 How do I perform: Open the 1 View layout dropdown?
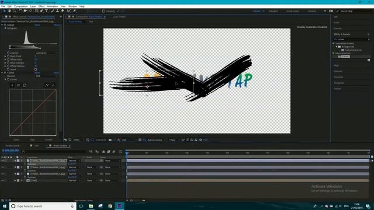pos(174,140)
